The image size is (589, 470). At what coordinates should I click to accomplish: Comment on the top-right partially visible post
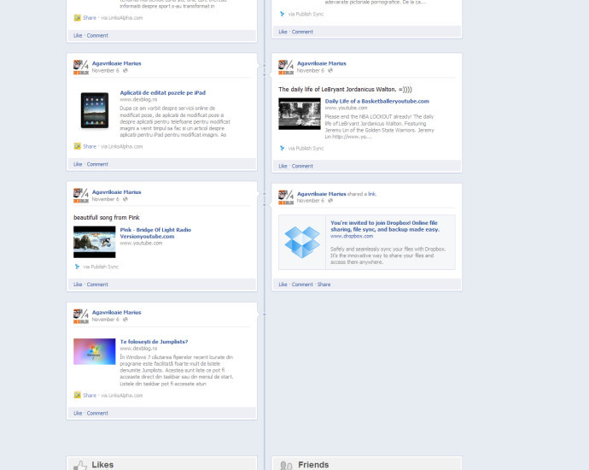click(302, 32)
